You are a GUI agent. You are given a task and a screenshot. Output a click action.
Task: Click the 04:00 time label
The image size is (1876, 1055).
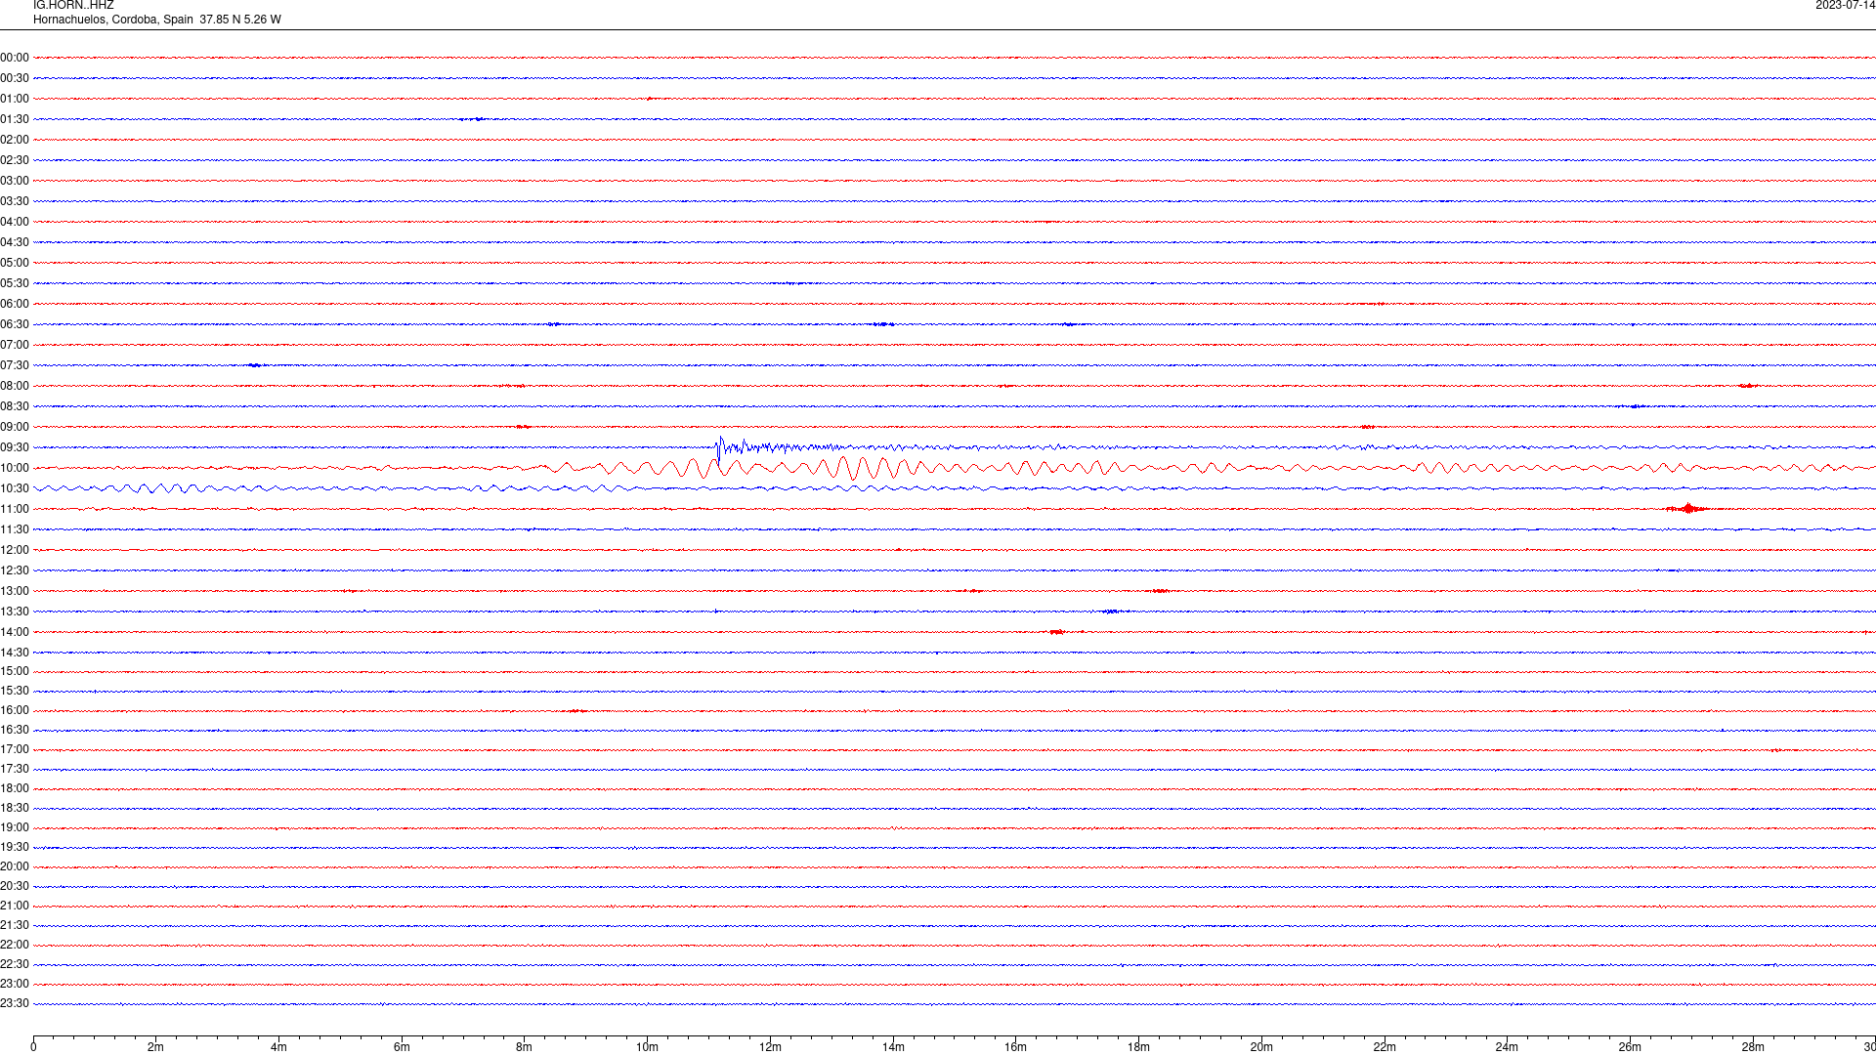(x=15, y=222)
